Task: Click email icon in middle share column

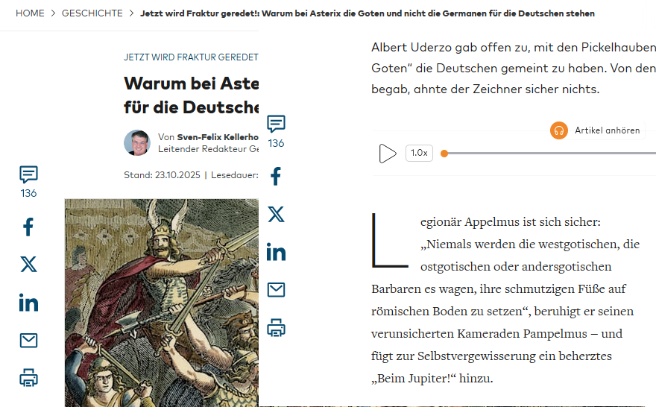Action: click(x=276, y=289)
